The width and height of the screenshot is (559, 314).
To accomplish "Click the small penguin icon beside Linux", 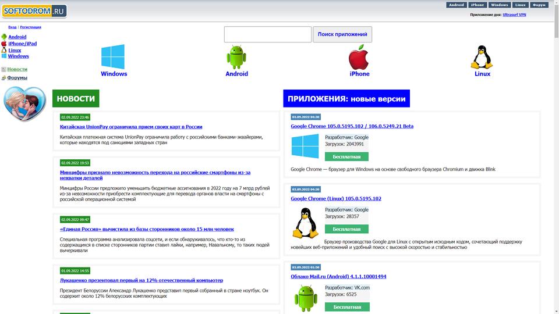I will coord(4,50).
